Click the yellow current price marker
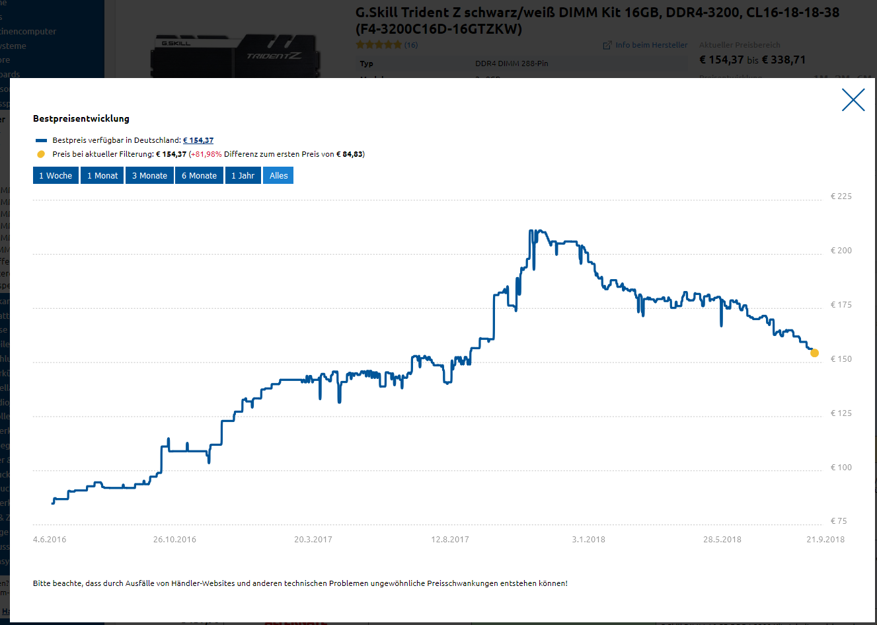Image resolution: width=877 pixels, height=625 pixels. tap(814, 353)
